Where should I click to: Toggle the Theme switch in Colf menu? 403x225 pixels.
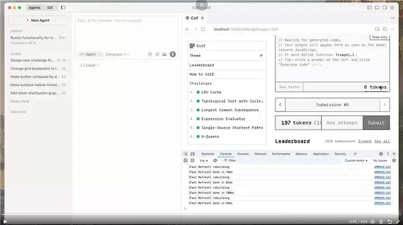click(261, 55)
